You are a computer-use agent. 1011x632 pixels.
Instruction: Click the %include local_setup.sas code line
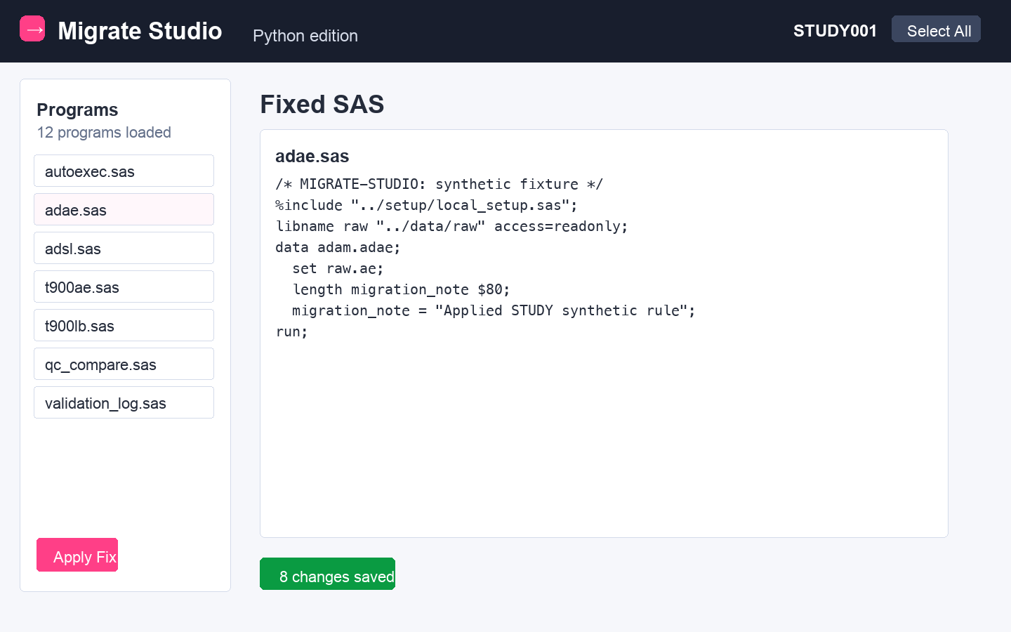tap(426, 205)
